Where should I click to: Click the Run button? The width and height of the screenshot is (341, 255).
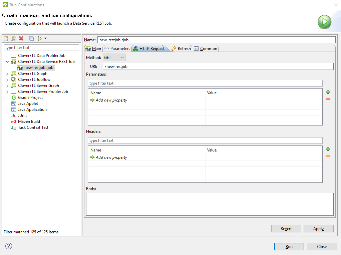click(x=289, y=247)
